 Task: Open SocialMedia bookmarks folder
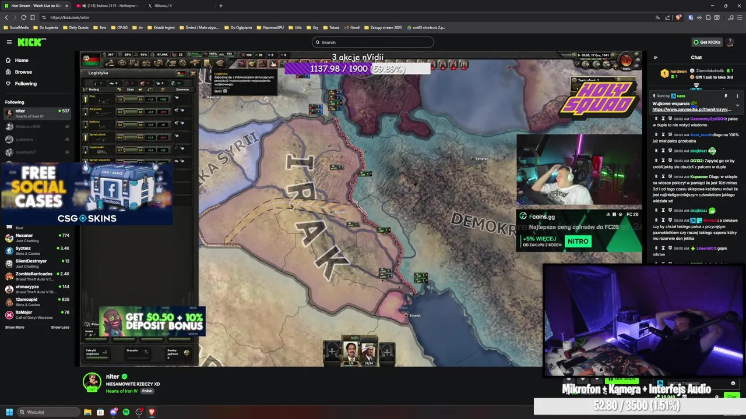click(16, 27)
